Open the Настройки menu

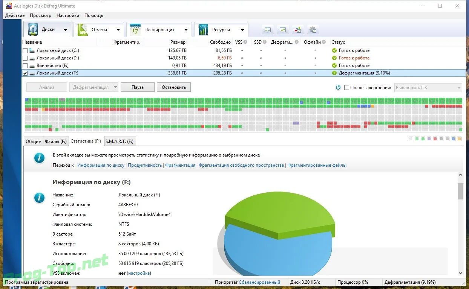coord(68,15)
